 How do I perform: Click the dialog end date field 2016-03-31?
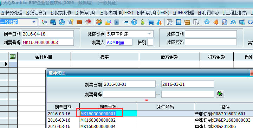coord(188,84)
